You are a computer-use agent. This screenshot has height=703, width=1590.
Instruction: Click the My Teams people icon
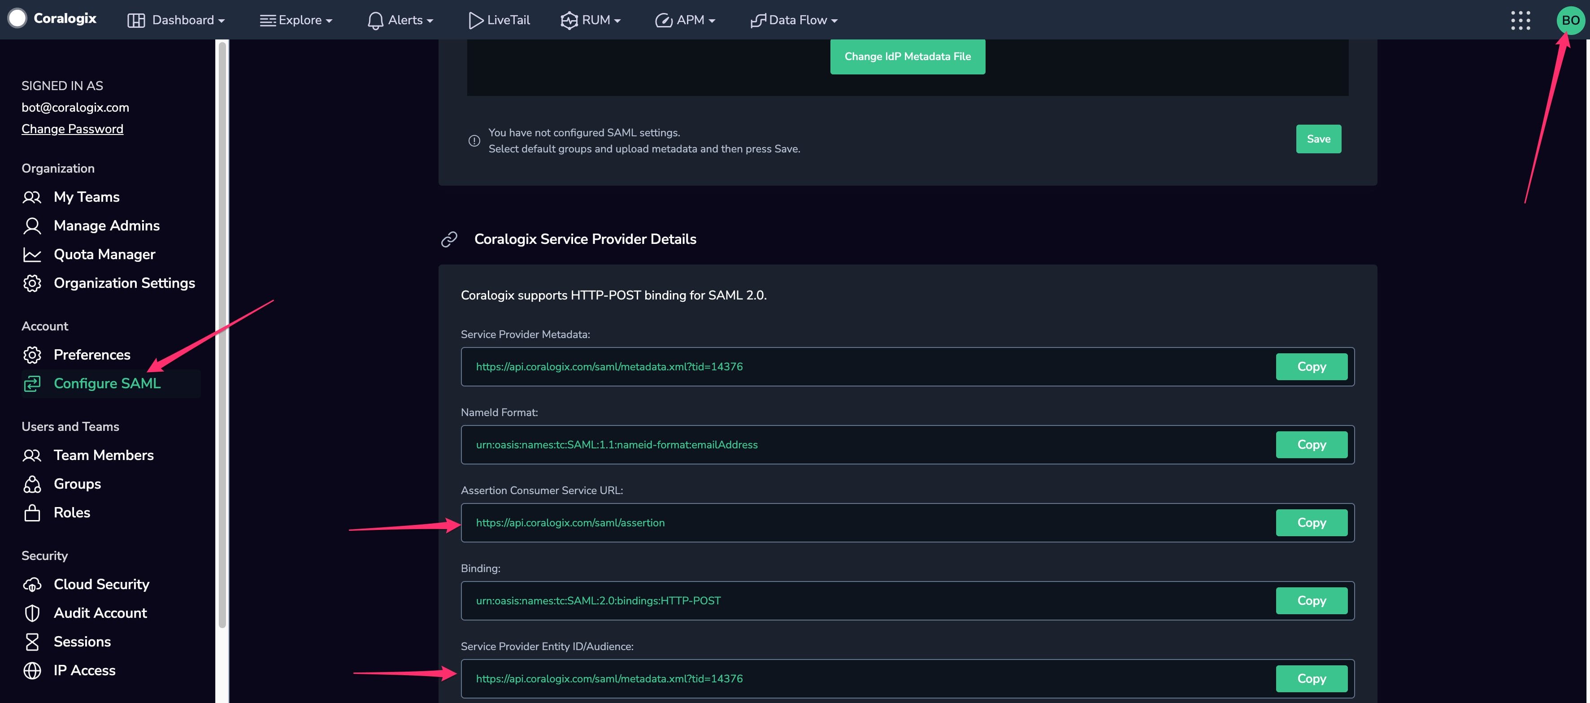pyautogui.click(x=32, y=197)
